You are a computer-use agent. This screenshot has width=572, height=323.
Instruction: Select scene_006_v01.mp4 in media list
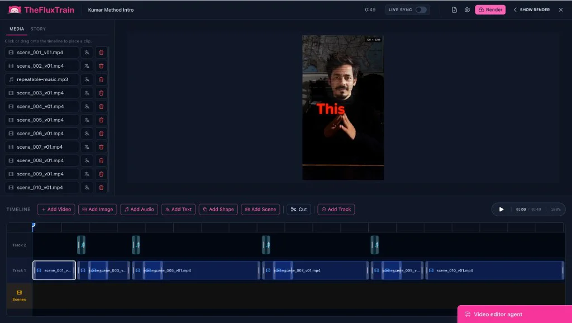(42, 134)
